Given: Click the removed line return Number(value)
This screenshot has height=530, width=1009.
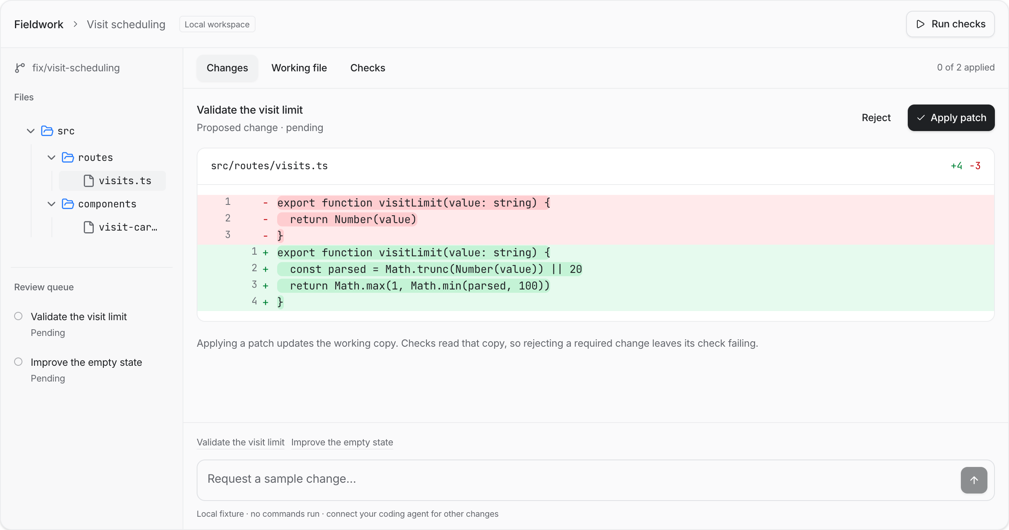Looking at the screenshot, I should pyautogui.click(x=596, y=219).
